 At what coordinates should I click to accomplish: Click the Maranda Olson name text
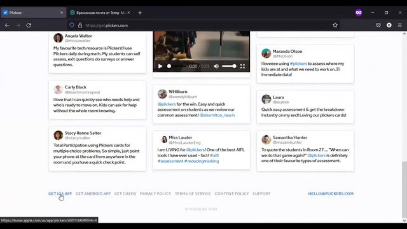coord(287,52)
